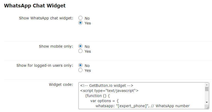Click the var options line in code
This screenshot has width=212, height=112.
104,101
